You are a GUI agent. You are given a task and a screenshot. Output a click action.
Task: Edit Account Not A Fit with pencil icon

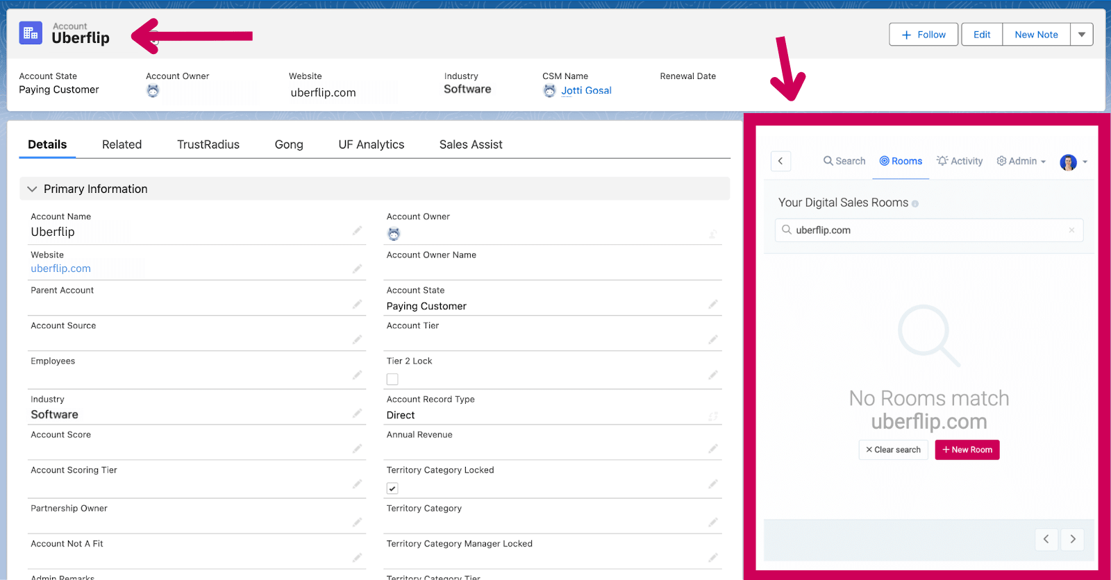click(357, 557)
